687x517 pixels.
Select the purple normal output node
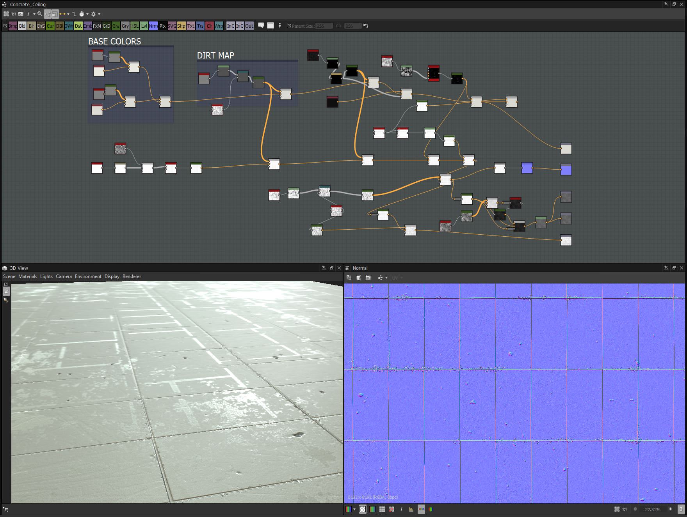point(566,170)
